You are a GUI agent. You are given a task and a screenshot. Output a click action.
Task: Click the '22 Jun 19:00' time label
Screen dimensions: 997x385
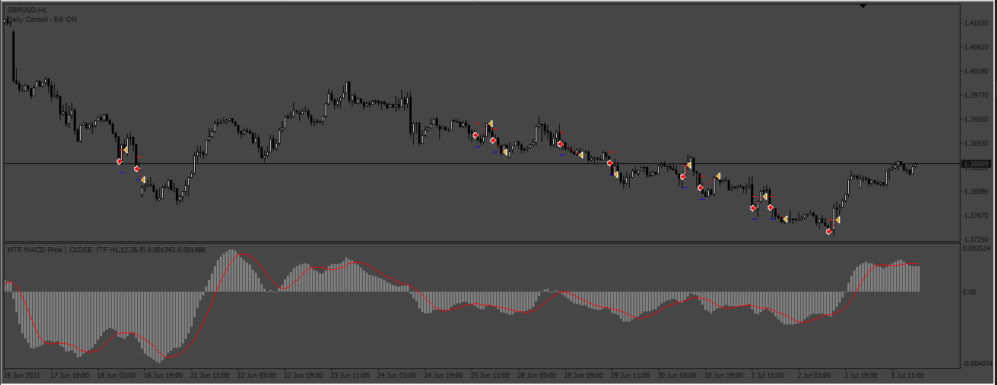304,376
